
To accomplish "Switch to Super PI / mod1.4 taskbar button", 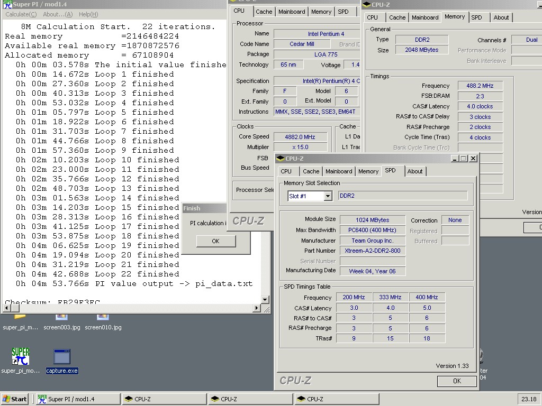I will pyautogui.click(x=77, y=399).
